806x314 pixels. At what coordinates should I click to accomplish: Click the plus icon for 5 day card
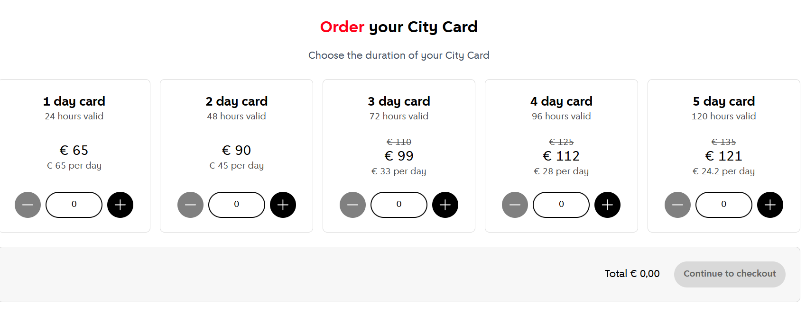tap(770, 205)
